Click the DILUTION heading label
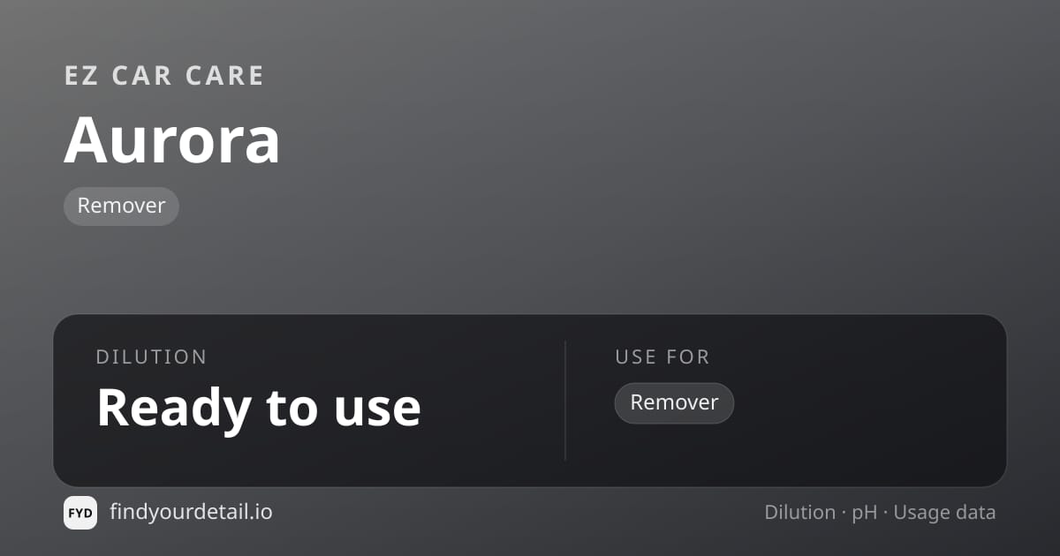Viewport: 1060px width, 556px height. pyautogui.click(x=151, y=357)
